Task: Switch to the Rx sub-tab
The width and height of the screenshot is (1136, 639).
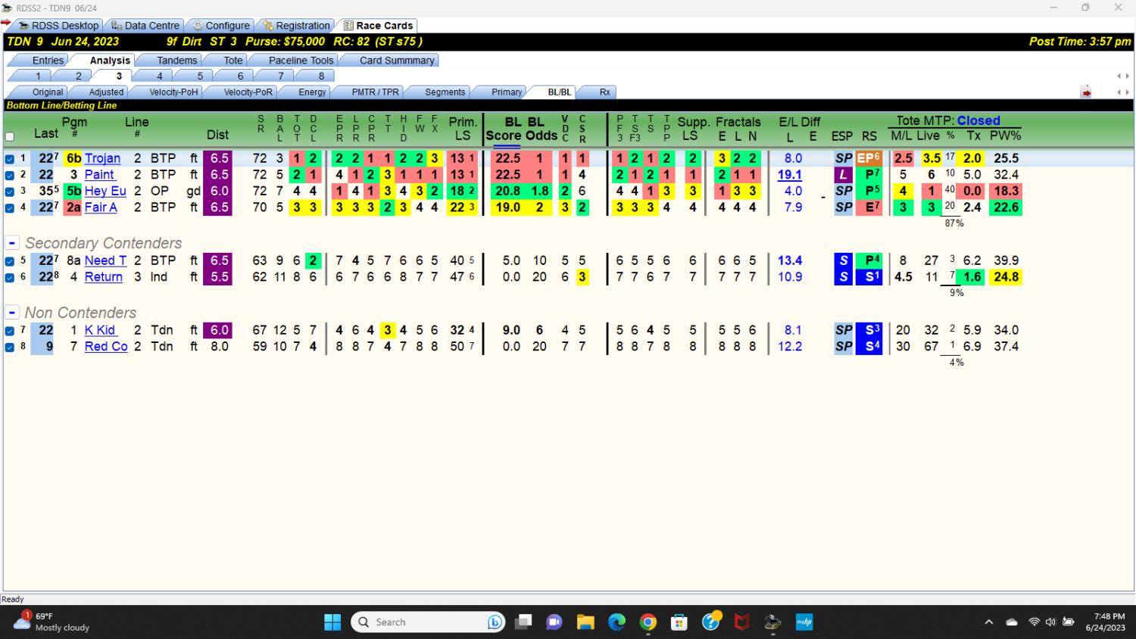Action: (605, 92)
